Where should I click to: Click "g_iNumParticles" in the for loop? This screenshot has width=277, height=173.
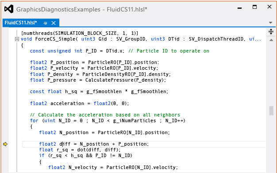(x=135, y=120)
